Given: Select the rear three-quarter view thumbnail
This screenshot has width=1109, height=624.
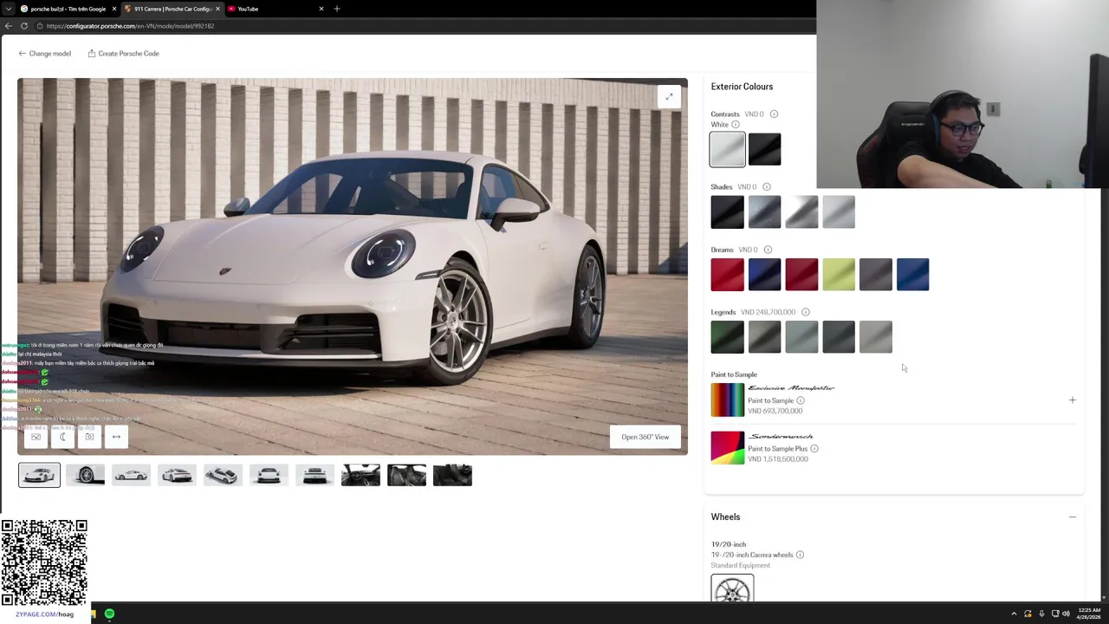Looking at the screenshot, I should 177,475.
